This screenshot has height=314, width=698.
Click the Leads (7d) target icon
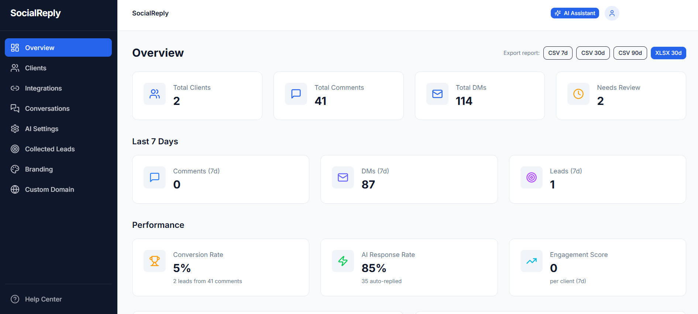click(x=532, y=177)
